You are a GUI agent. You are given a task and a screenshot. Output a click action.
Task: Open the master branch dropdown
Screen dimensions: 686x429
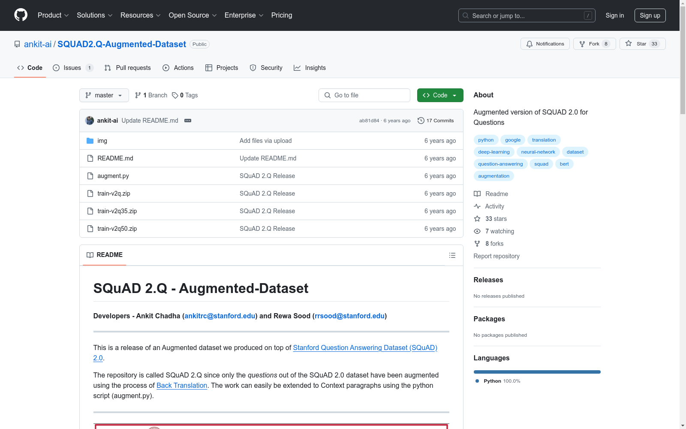(x=104, y=95)
